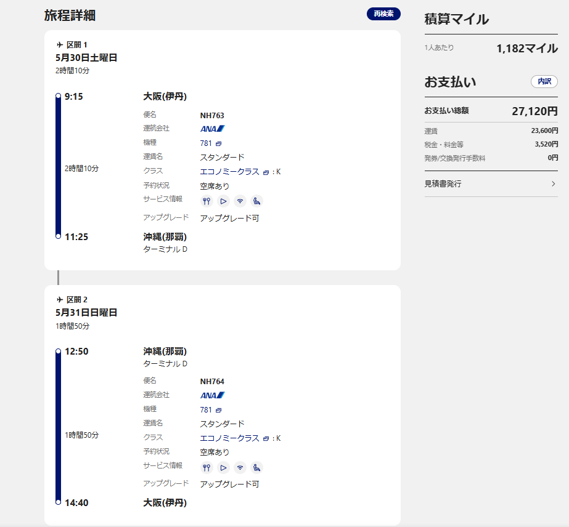Click the Wi-Fi service icon for NH764
569x527 pixels.
(240, 467)
